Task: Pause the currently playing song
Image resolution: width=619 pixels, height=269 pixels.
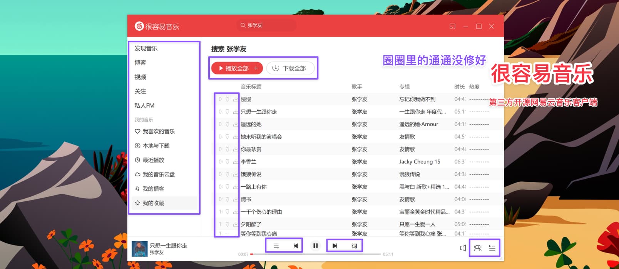Action: 315,246
